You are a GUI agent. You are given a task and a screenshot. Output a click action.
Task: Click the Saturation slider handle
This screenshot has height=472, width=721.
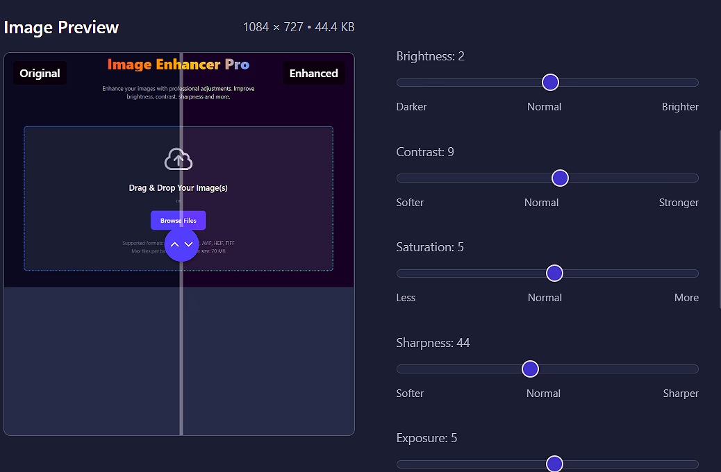pyautogui.click(x=554, y=273)
